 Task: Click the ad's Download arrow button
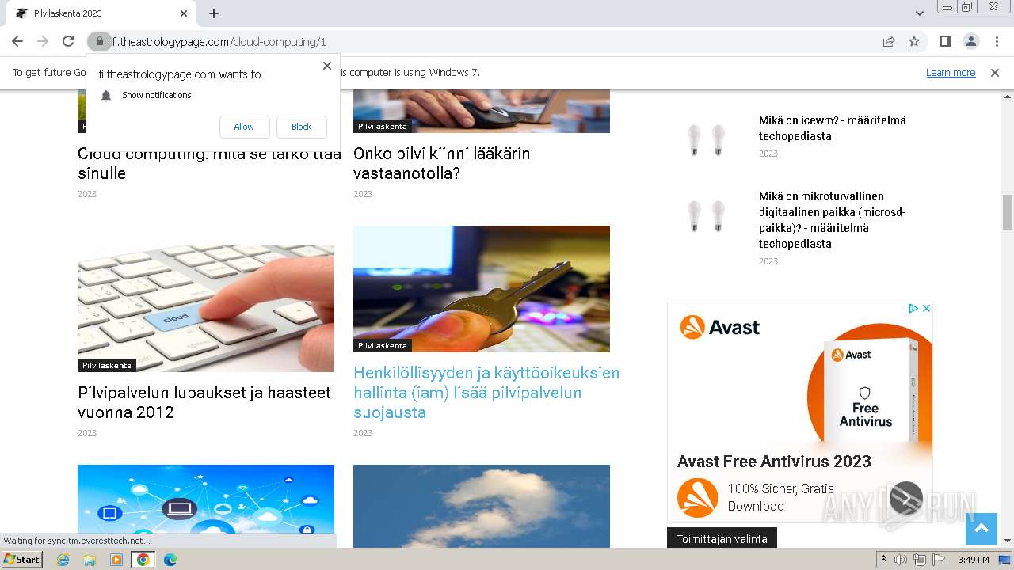click(x=906, y=498)
